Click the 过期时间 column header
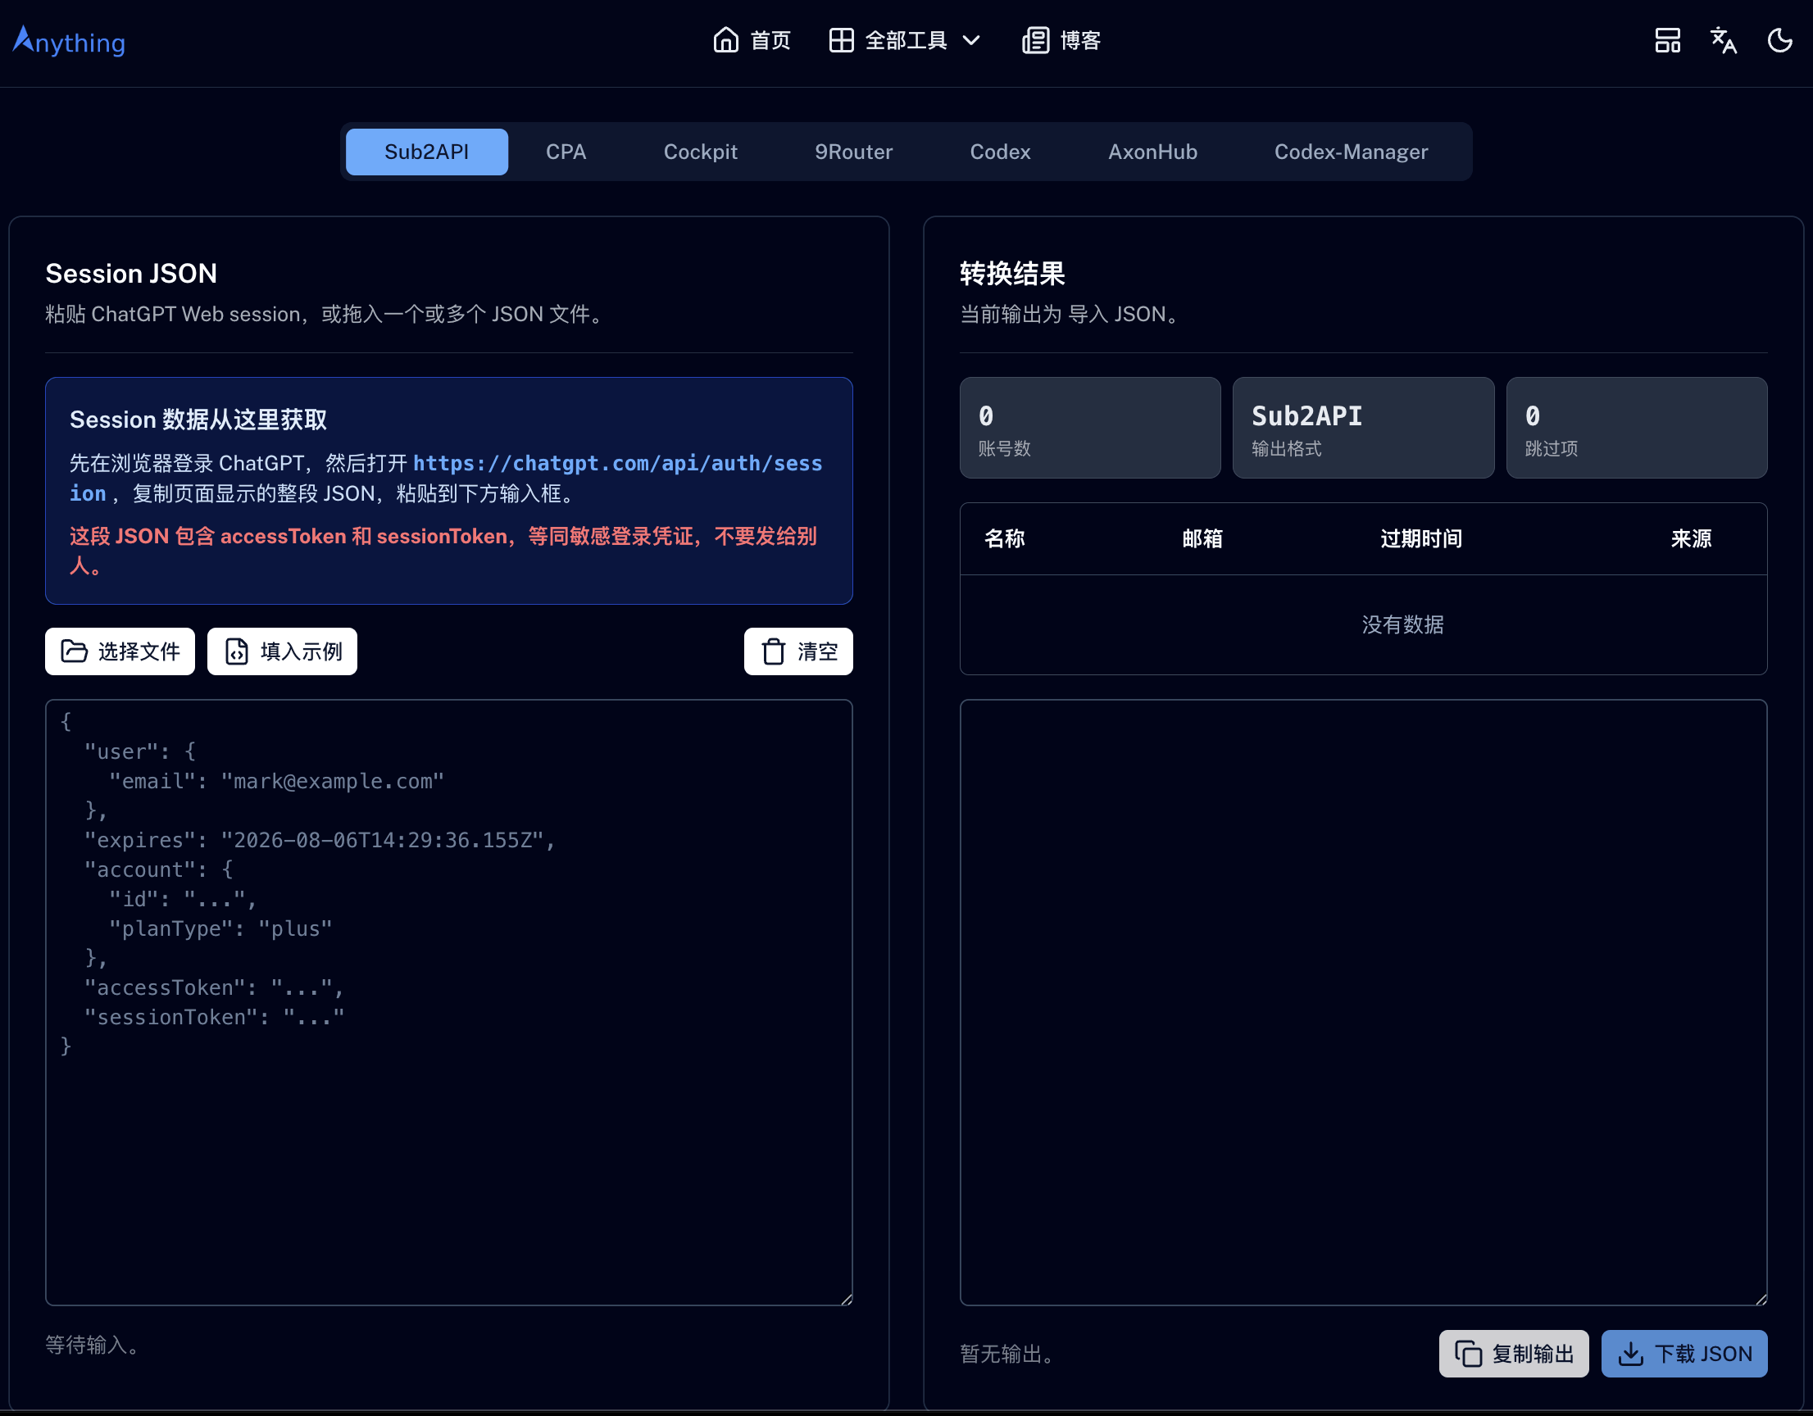 [1421, 538]
